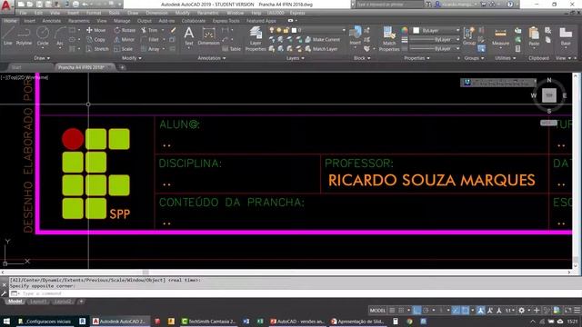The height and width of the screenshot is (327, 582).
Task: Click Match Layer button
Action: (x=321, y=48)
